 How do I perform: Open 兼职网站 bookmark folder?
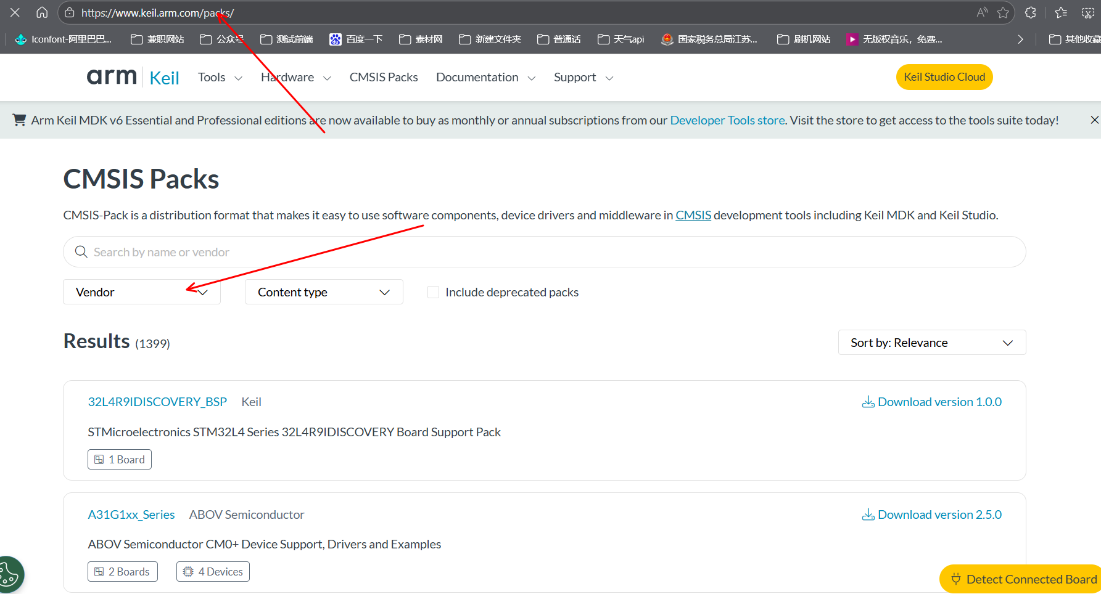tap(157, 39)
